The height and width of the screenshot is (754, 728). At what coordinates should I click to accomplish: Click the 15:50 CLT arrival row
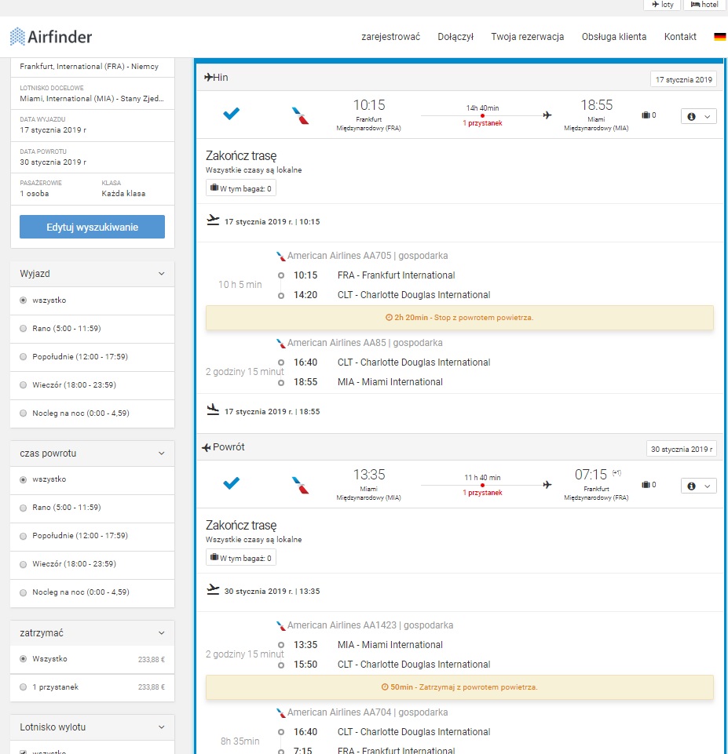pos(384,665)
